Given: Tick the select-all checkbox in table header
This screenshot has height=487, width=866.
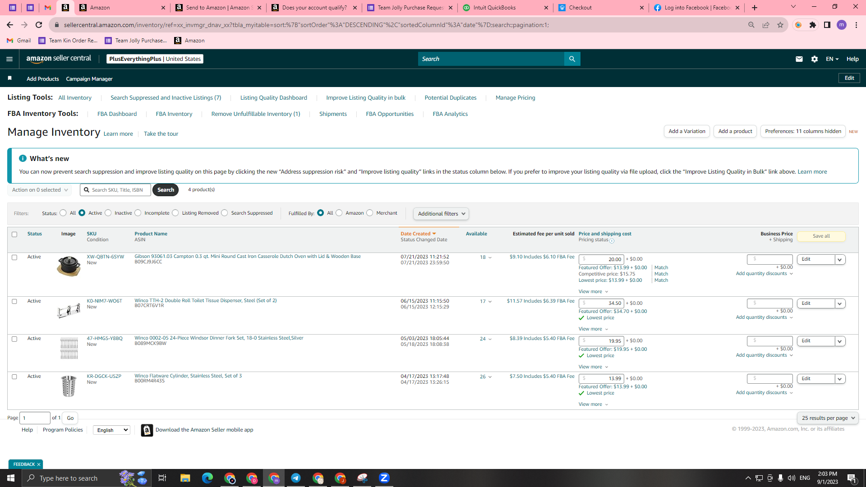Looking at the screenshot, I should (x=14, y=234).
